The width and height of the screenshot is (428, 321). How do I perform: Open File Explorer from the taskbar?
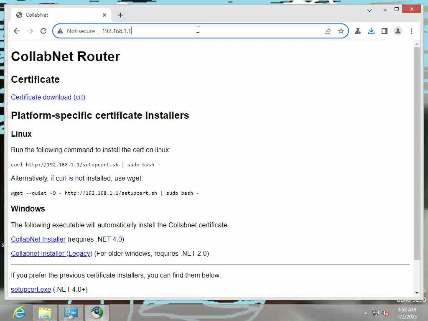(x=45, y=313)
